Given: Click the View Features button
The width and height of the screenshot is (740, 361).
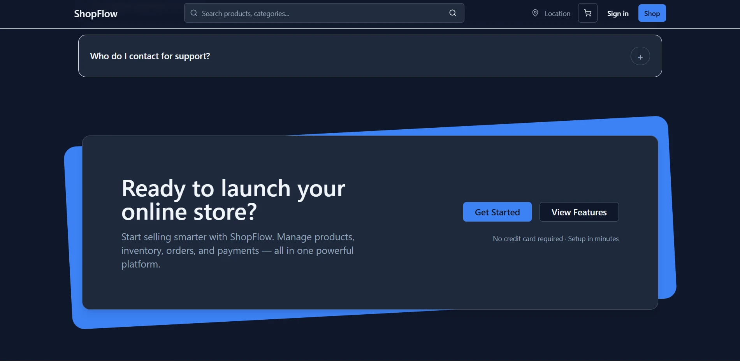Looking at the screenshot, I should [579, 212].
